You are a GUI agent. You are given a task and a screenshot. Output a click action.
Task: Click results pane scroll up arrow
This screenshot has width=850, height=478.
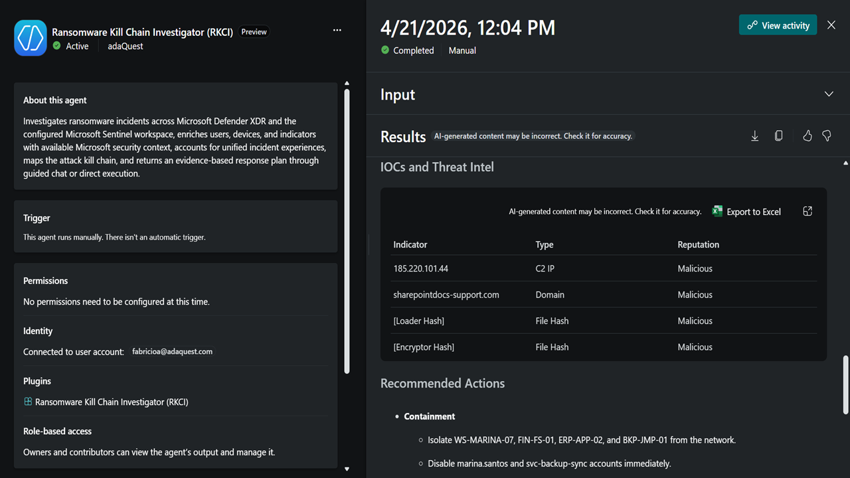[x=845, y=163]
